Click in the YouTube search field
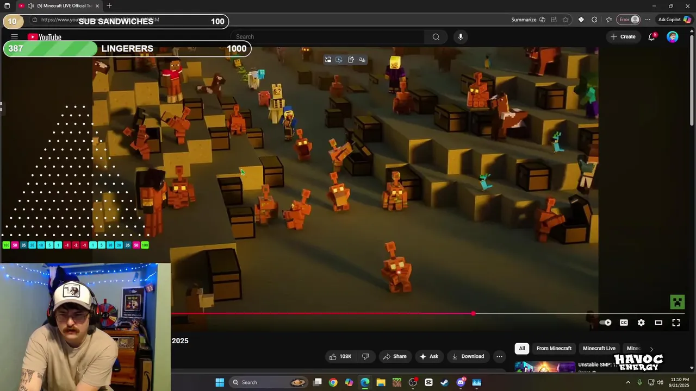The image size is (696, 391). point(328,37)
